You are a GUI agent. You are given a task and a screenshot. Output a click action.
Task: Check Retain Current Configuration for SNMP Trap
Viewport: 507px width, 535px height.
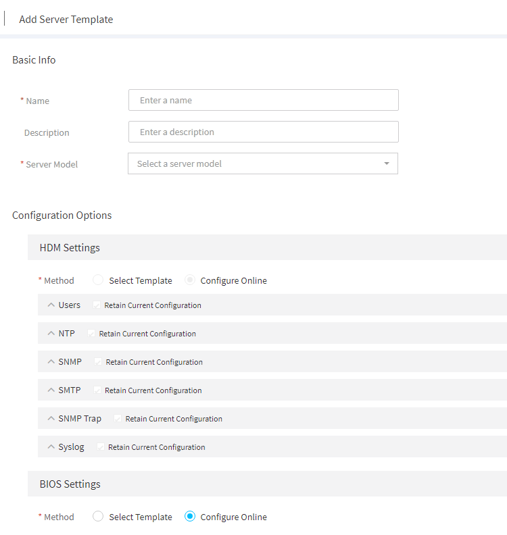tap(118, 418)
